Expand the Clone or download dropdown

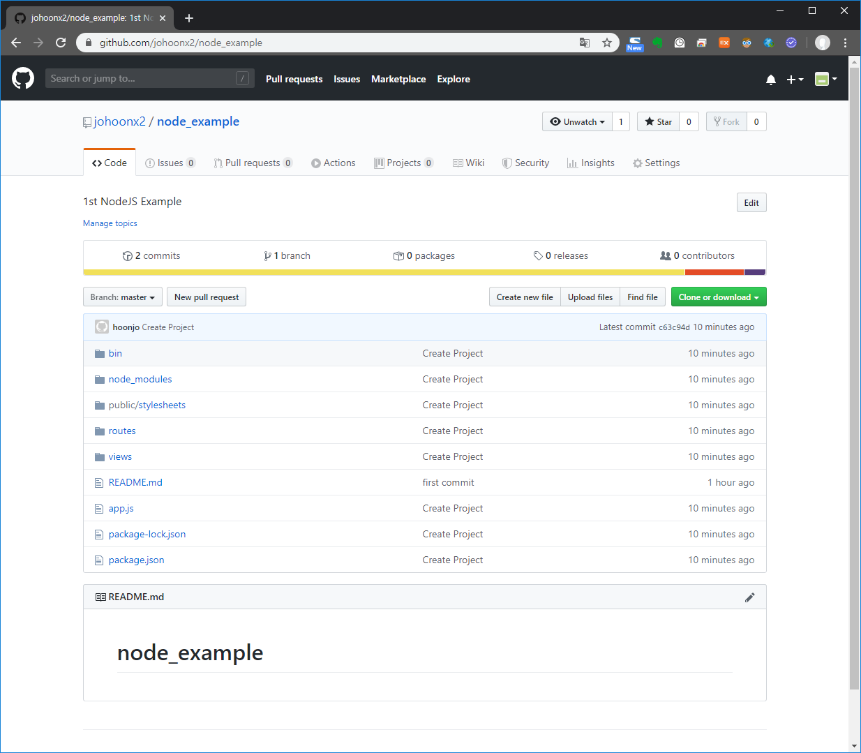point(719,297)
